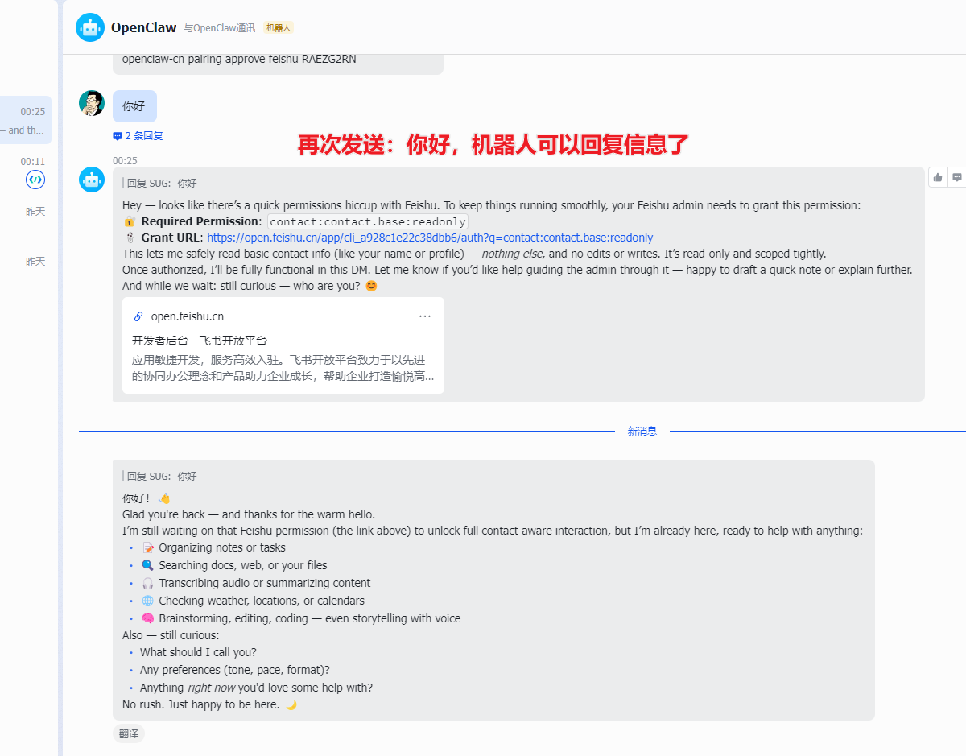Click the user avatar next to 你好 message
The height and width of the screenshot is (756, 966).
pyautogui.click(x=92, y=103)
